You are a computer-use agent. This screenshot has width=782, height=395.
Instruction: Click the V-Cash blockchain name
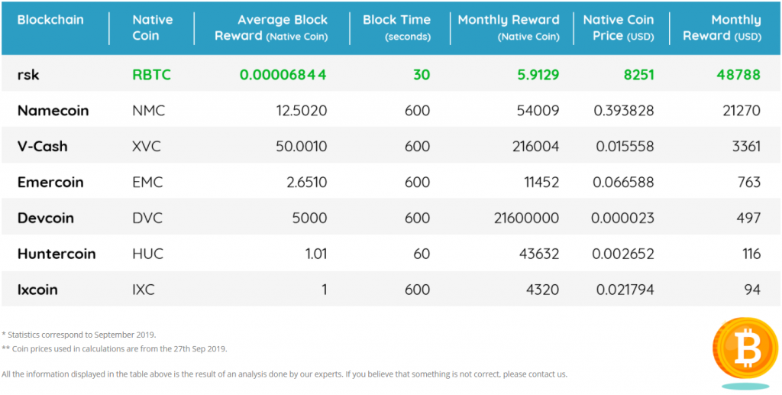(x=42, y=147)
